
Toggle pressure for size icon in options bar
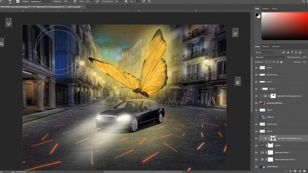pyautogui.click(x=144, y=1)
